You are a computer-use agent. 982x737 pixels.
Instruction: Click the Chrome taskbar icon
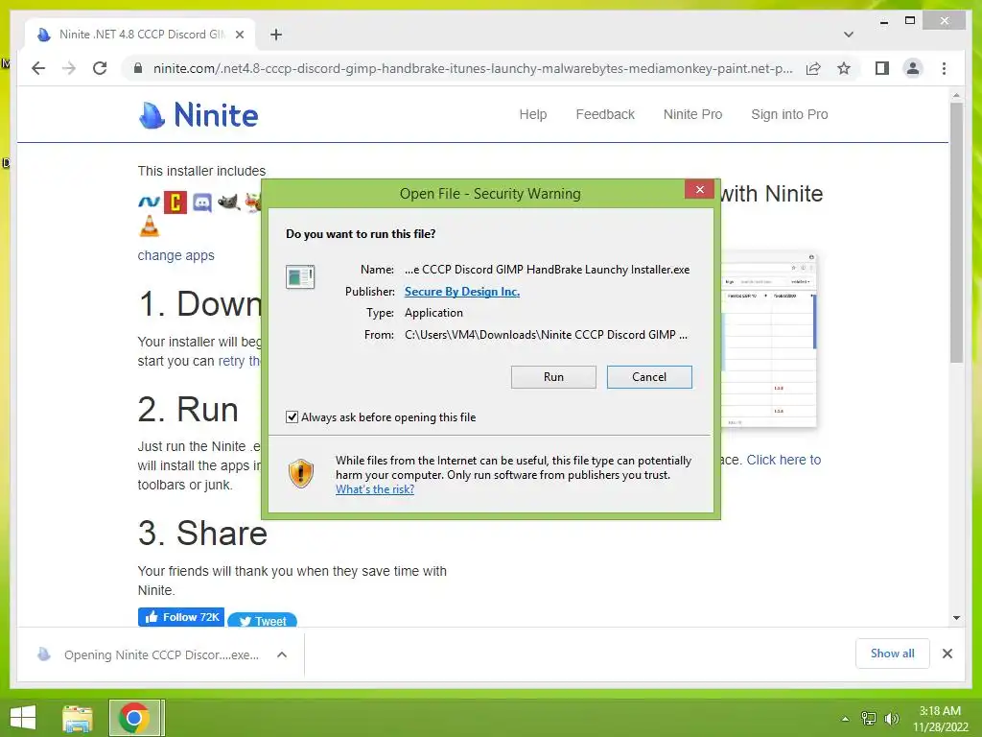click(134, 718)
